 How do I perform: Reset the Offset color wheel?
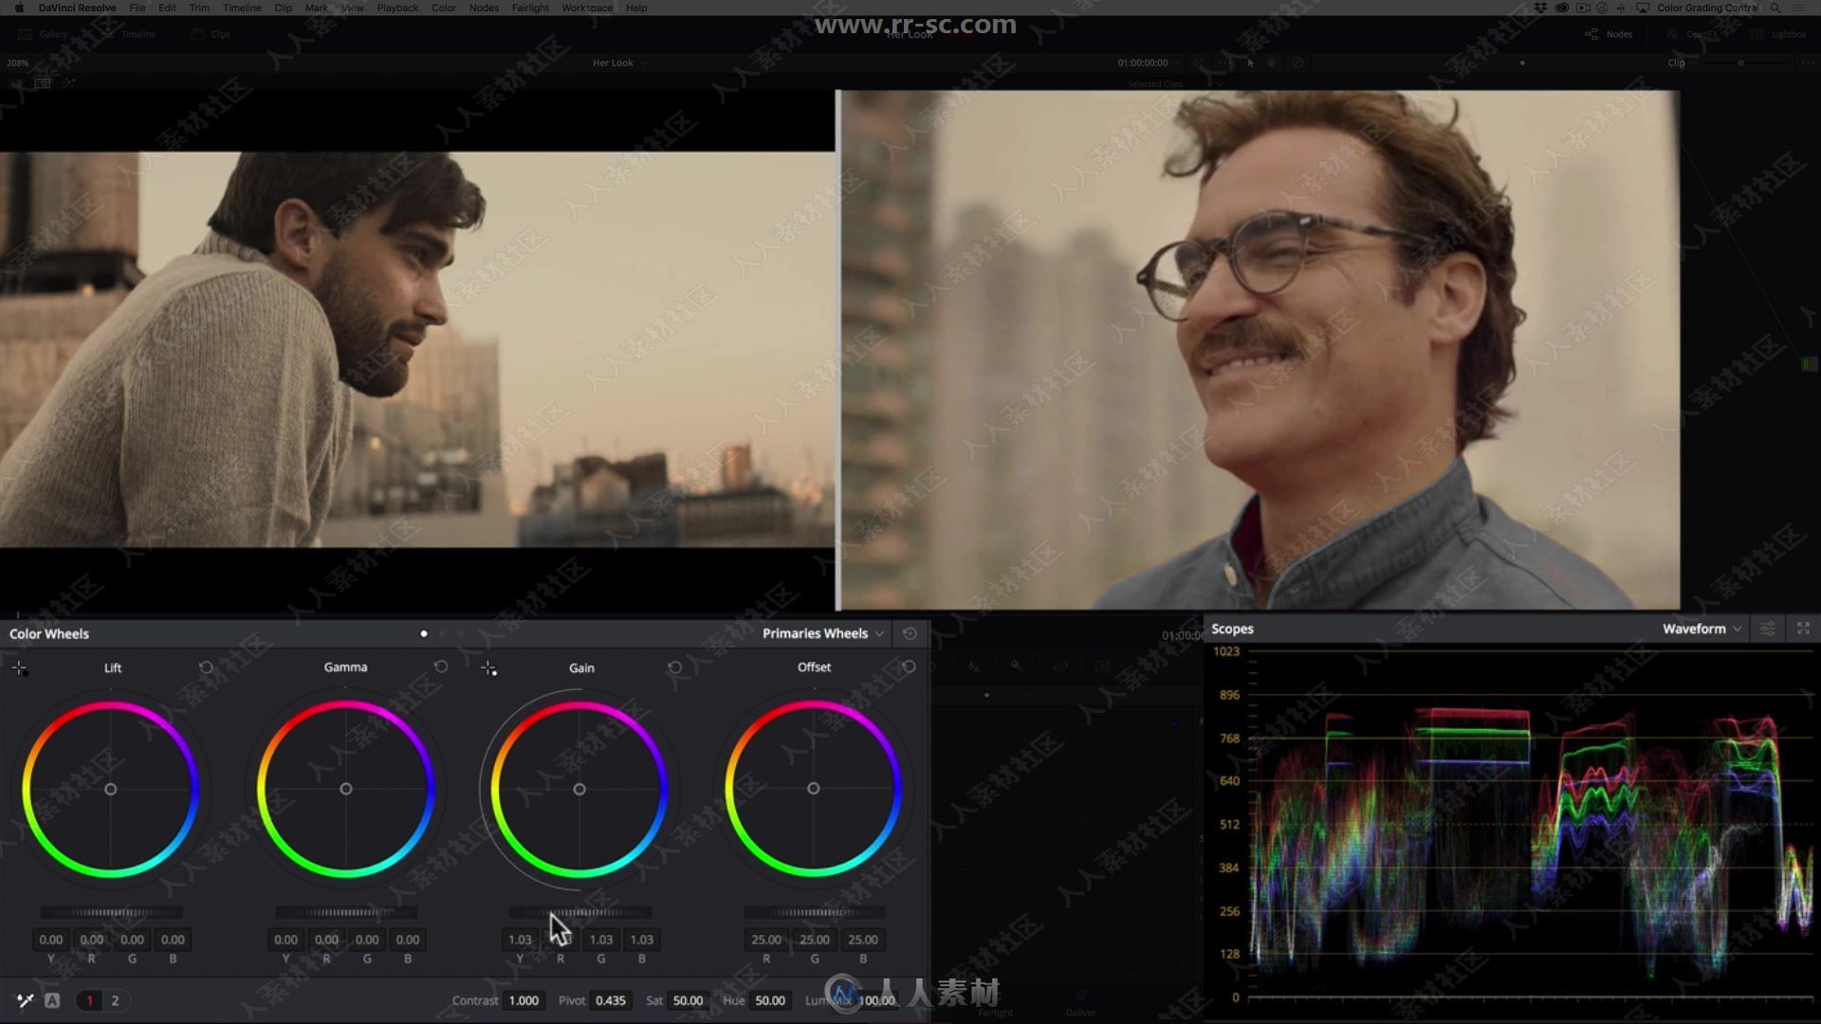tap(909, 667)
